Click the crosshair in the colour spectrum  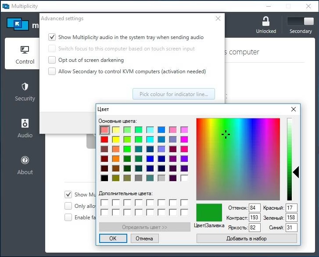[x=226, y=134]
